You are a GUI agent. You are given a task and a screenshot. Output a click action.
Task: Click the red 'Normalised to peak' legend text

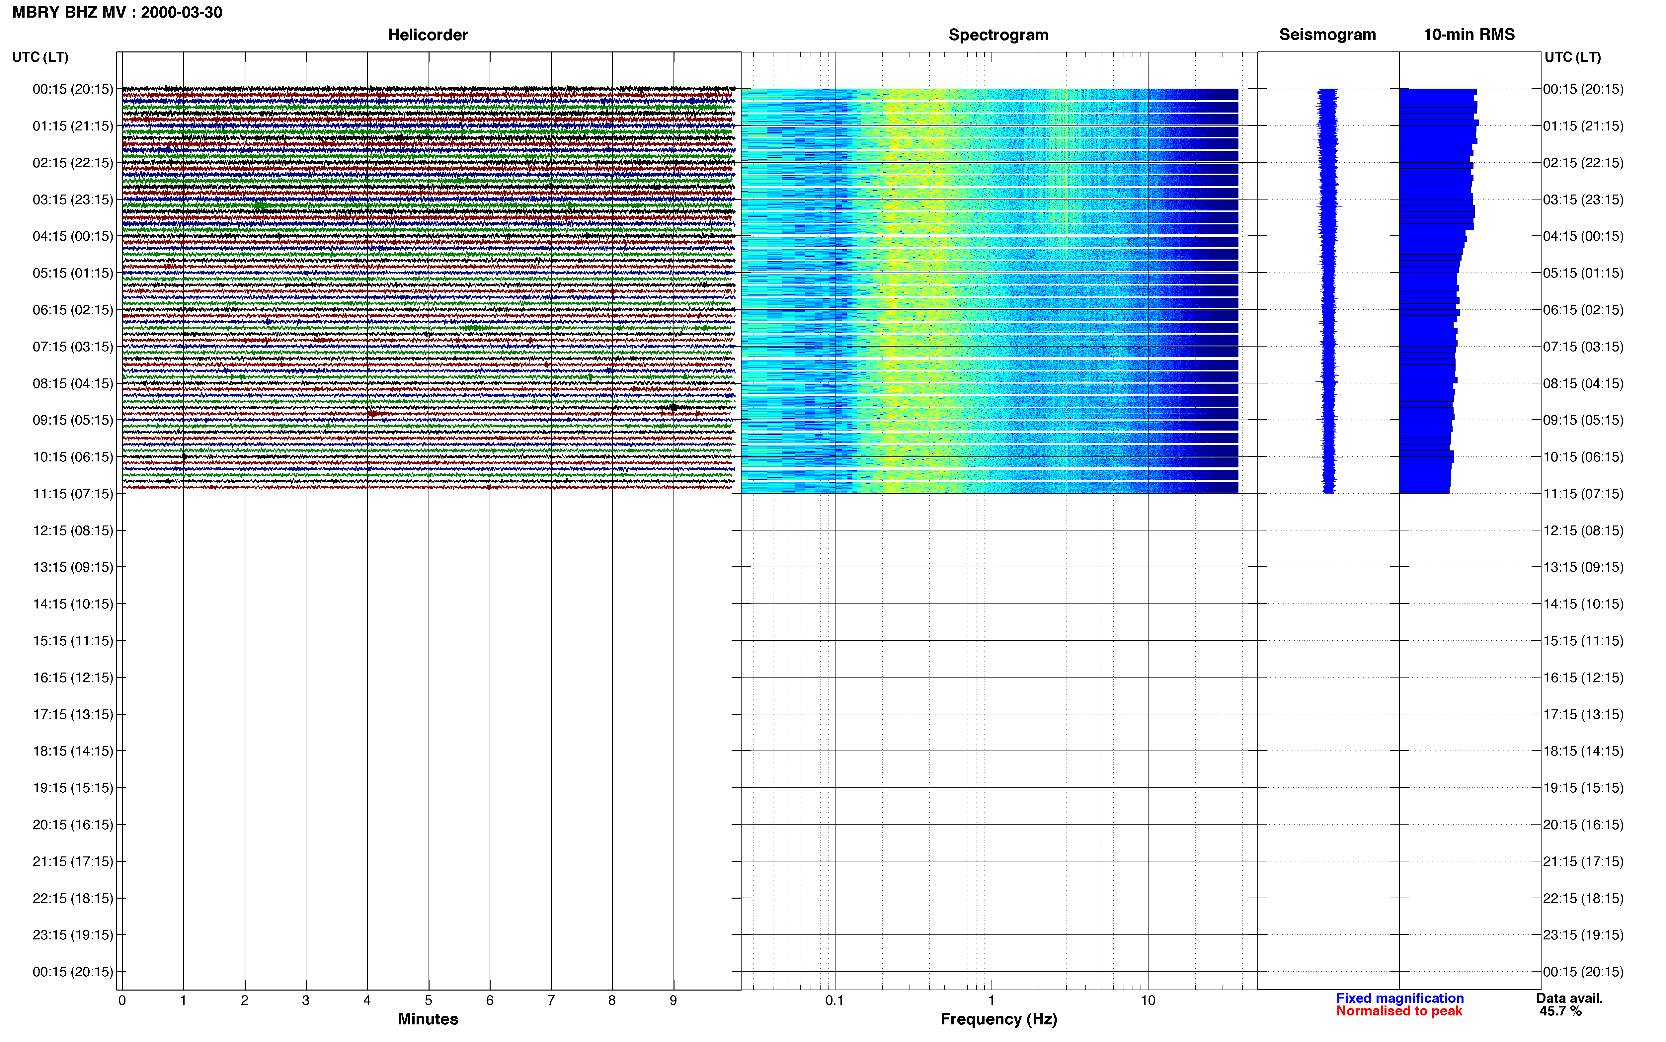1399,1011
